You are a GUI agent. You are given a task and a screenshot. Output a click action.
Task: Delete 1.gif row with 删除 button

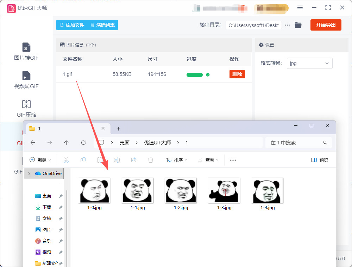point(237,74)
